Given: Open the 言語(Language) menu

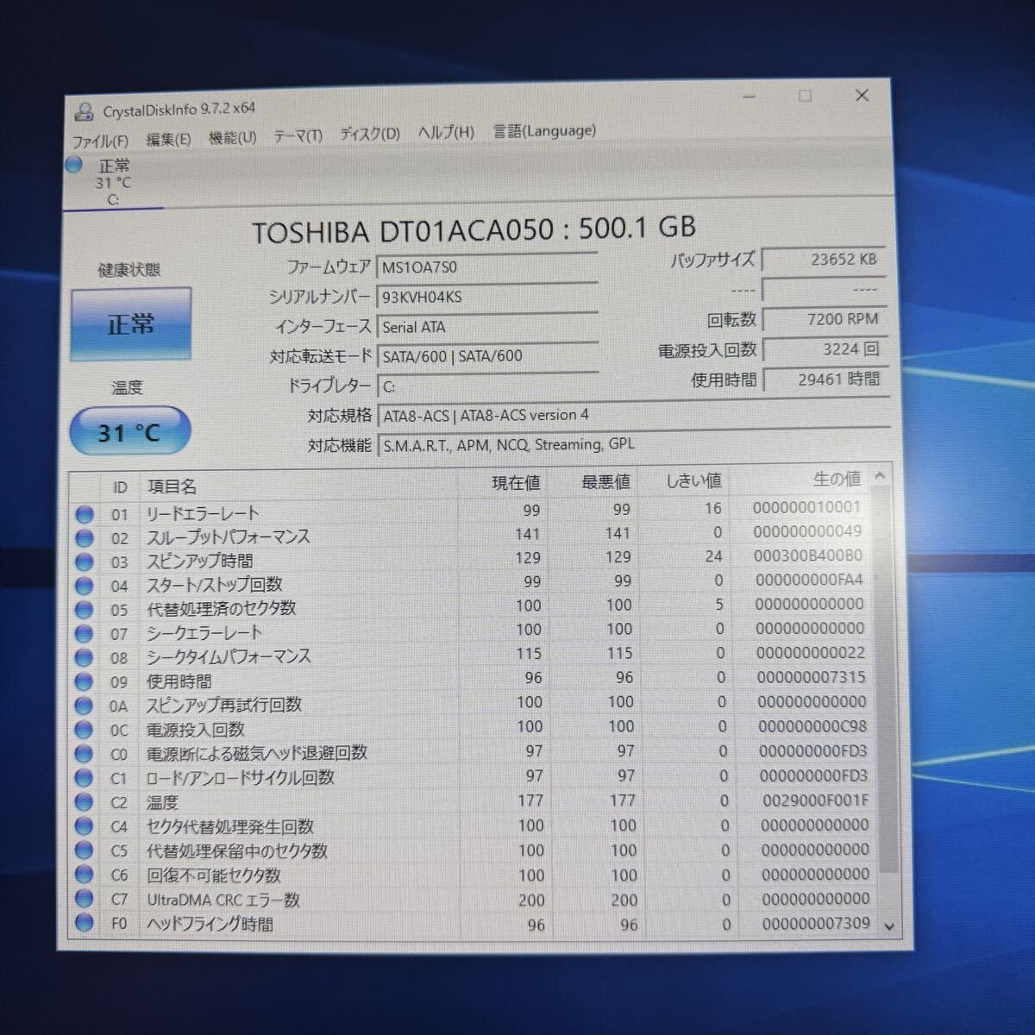Looking at the screenshot, I should pyautogui.click(x=544, y=130).
